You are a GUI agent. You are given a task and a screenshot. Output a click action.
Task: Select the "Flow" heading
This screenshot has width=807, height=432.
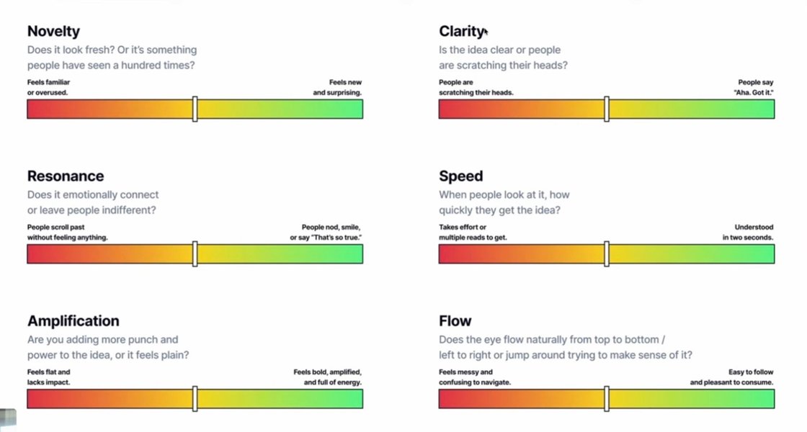pyautogui.click(x=455, y=320)
